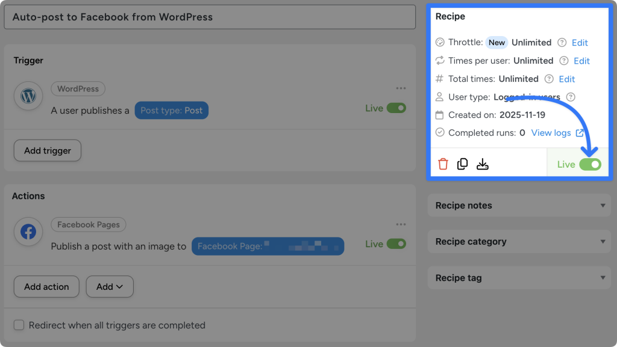Screen dimensions: 617x347
Task: Duplicate the recipe via the copy icon
Action: coord(462,163)
